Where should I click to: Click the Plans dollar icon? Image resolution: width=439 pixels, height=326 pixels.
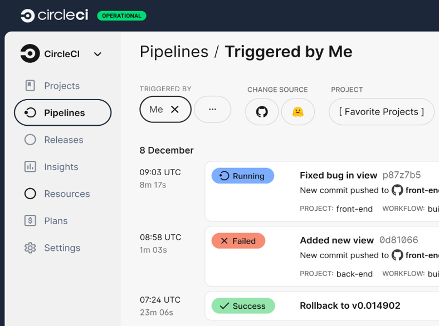click(x=30, y=221)
